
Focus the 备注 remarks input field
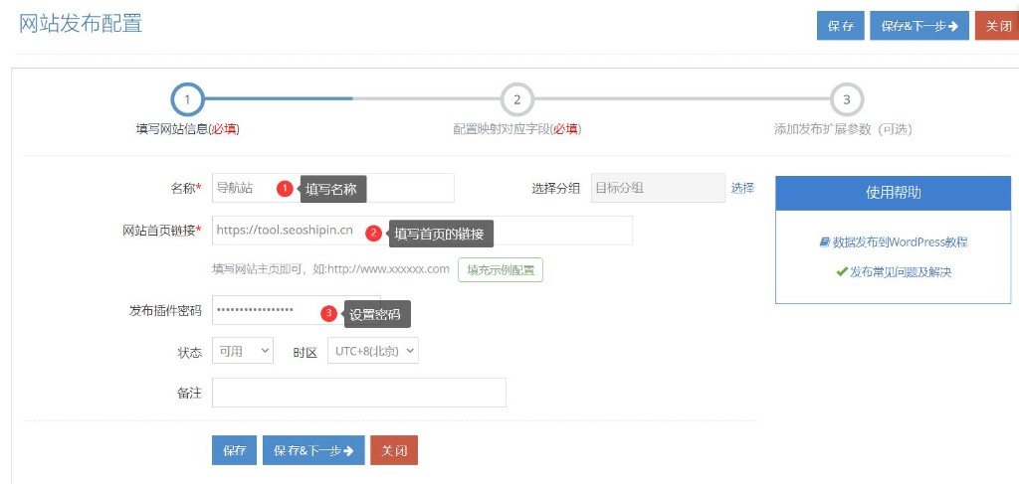point(358,393)
